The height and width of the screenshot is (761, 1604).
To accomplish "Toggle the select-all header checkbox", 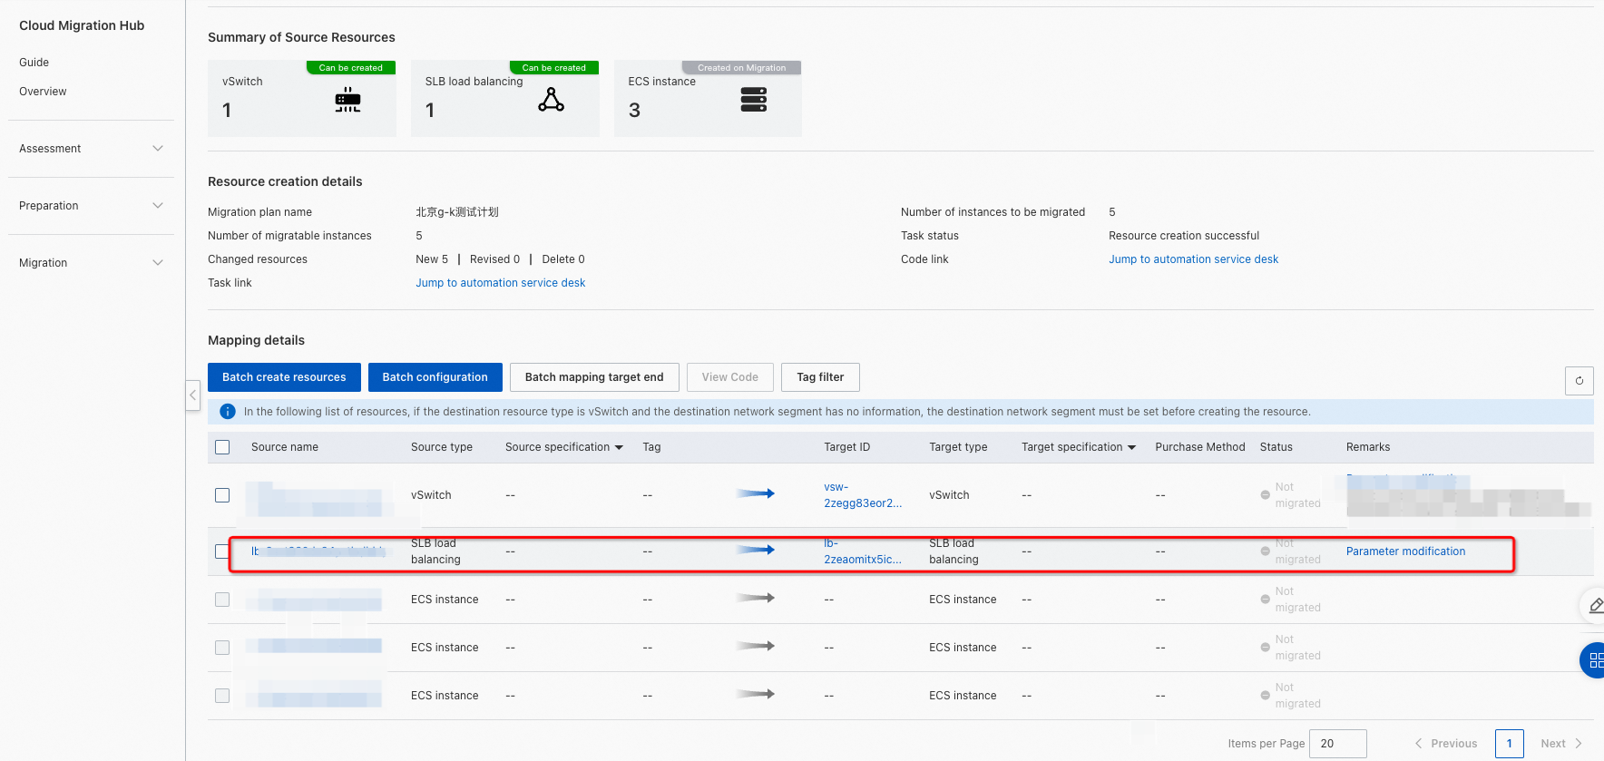I will (222, 447).
